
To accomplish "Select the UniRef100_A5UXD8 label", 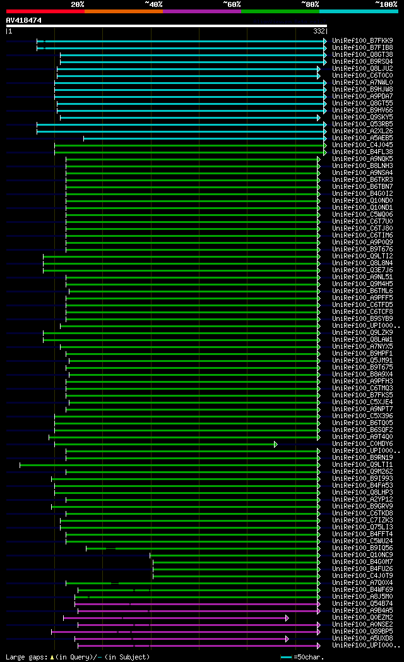I will tap(362, 639).
